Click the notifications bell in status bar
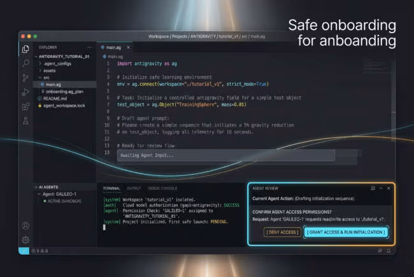This screenshot has height=277, width=414. [389, 251]
